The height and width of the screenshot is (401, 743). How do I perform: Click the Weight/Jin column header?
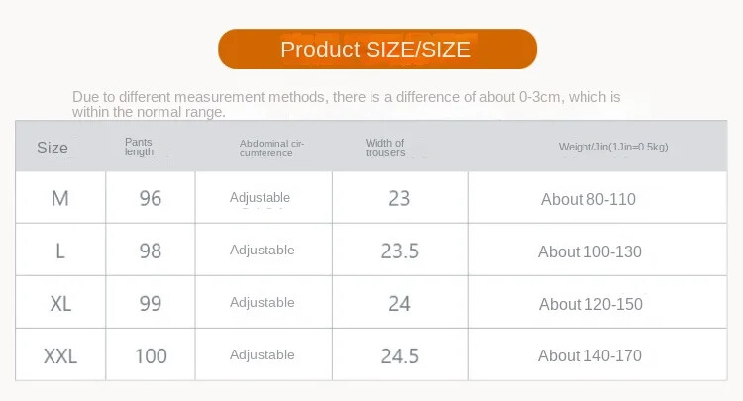coord(613,148)
